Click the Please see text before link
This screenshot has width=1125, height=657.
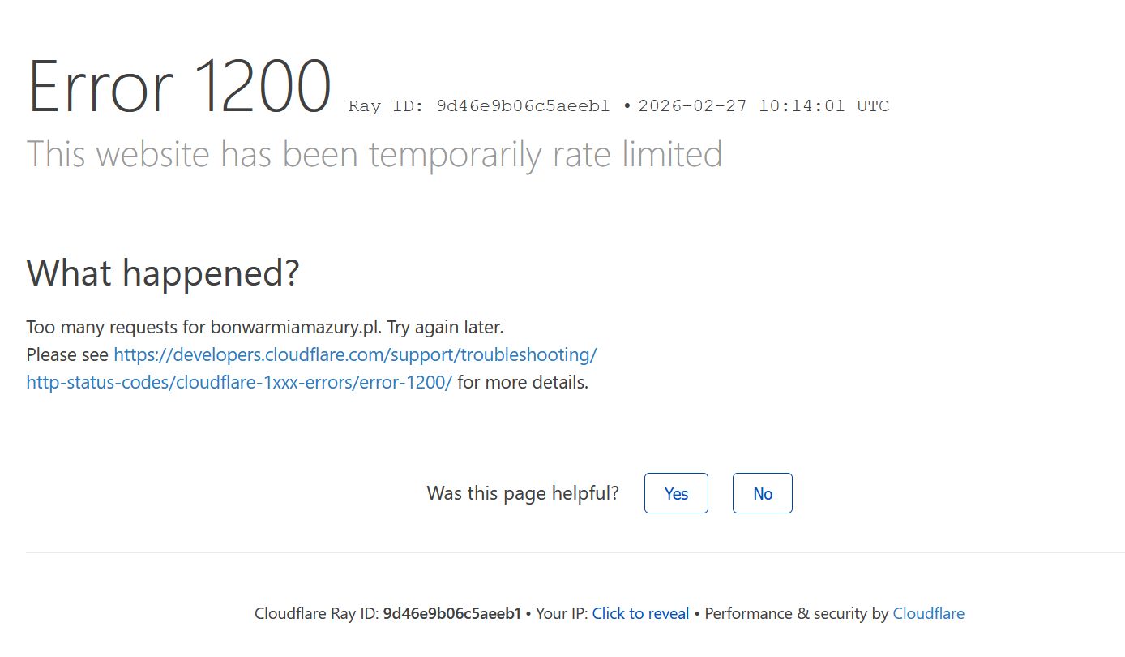[67, 355]
